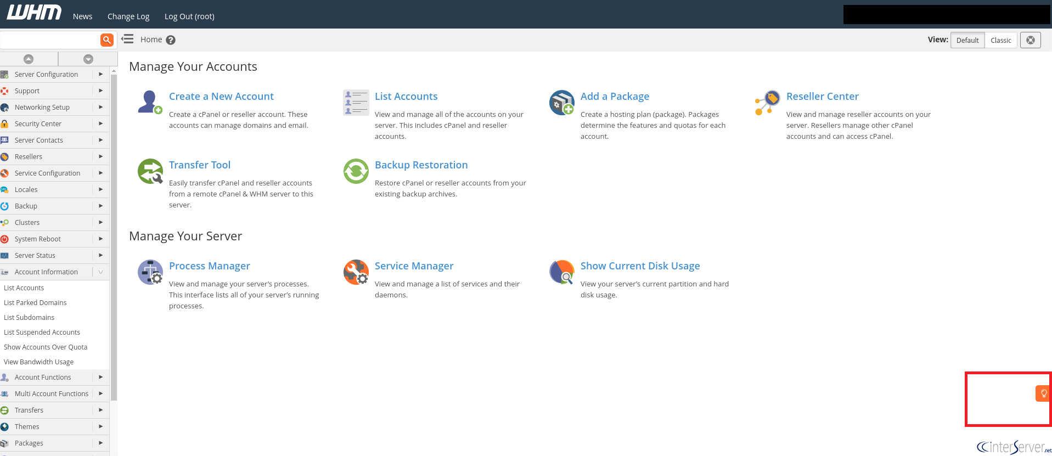Click the Backup Restoration icon
This screenshot has height=456, width=1052.
356,171
